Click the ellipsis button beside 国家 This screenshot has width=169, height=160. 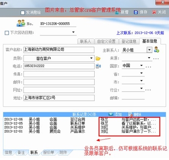pyautogui.click(x=148, y=67)
